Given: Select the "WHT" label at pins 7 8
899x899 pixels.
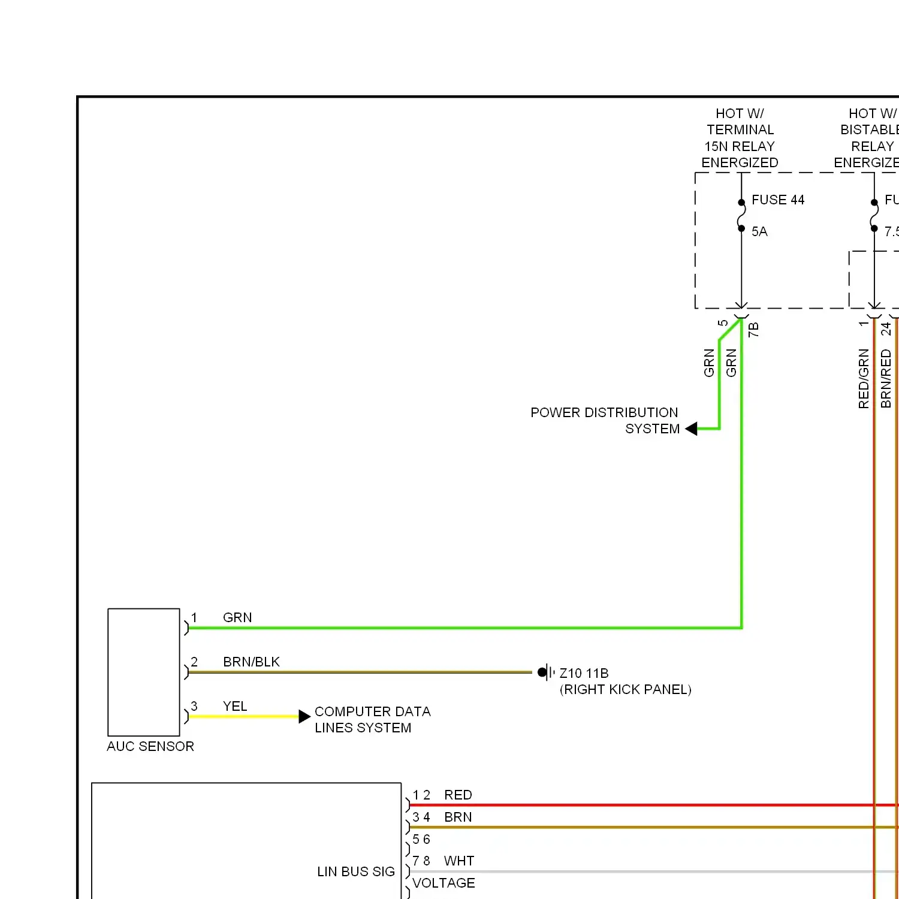Looking at the screenshot, I should pos(459,861).
